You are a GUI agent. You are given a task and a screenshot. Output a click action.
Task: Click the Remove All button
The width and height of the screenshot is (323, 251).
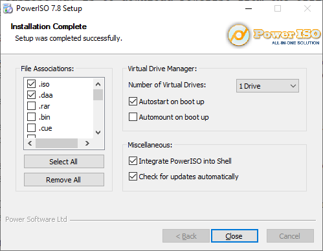pyautogui.click(x=64, y=180)
